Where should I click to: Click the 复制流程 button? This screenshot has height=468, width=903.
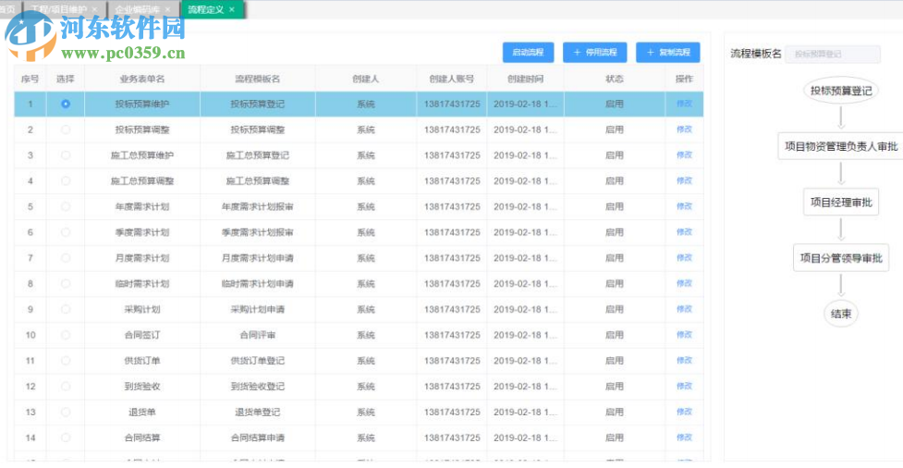668,53
